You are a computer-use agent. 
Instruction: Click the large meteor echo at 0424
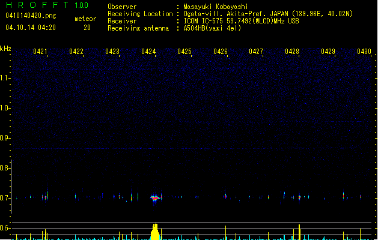(156, 198)
